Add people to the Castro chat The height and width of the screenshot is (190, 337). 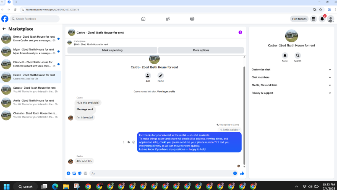coord(148,76)
